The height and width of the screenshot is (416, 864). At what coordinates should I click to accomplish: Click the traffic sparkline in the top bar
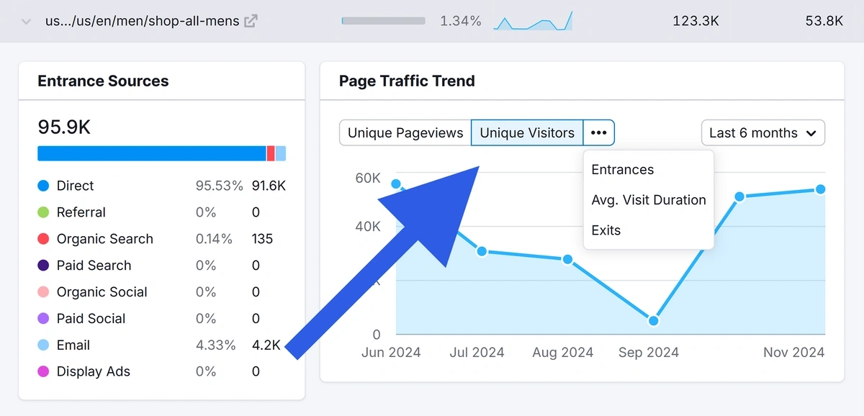point(533,21)
